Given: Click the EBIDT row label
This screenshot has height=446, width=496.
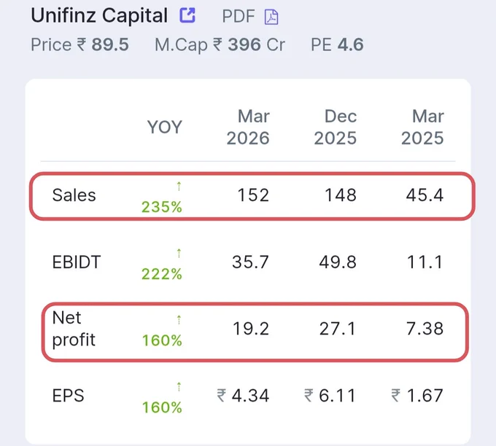Looking at the screenshot, I should point(77,262).
